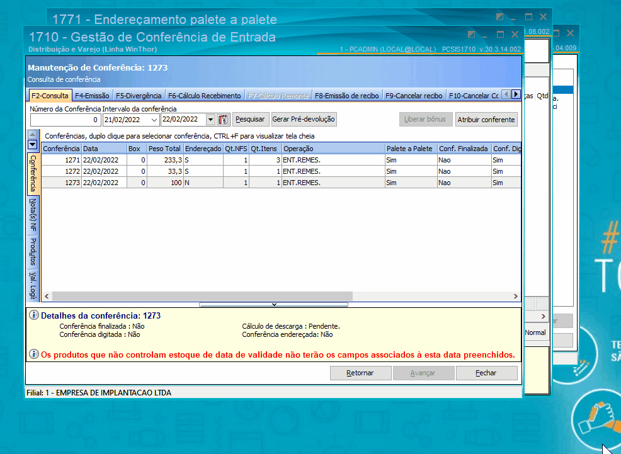Click the vertical tabs scroll-up arrow
Image resolution: width=621 pixels, height=454 pixels.
33,135
